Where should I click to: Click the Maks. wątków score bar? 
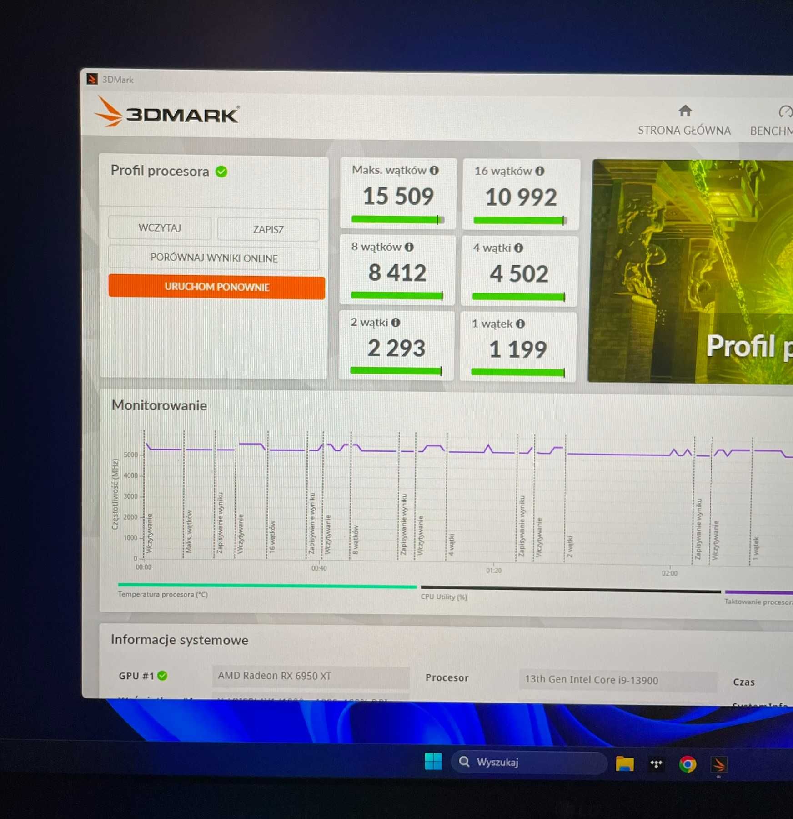coord(397,219)
